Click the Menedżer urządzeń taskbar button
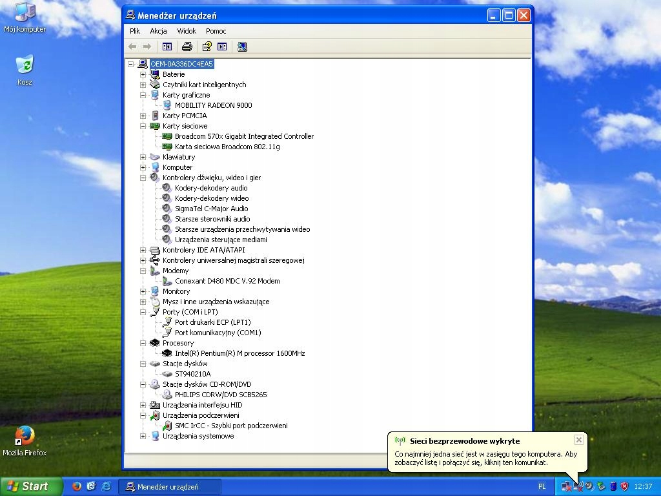The height and width of the screenshot is (496, 661). coord(169,487)
